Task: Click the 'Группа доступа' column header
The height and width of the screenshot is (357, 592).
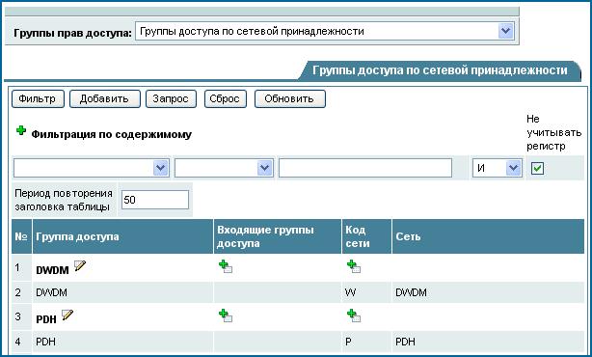Action: (x=122, y=236)
